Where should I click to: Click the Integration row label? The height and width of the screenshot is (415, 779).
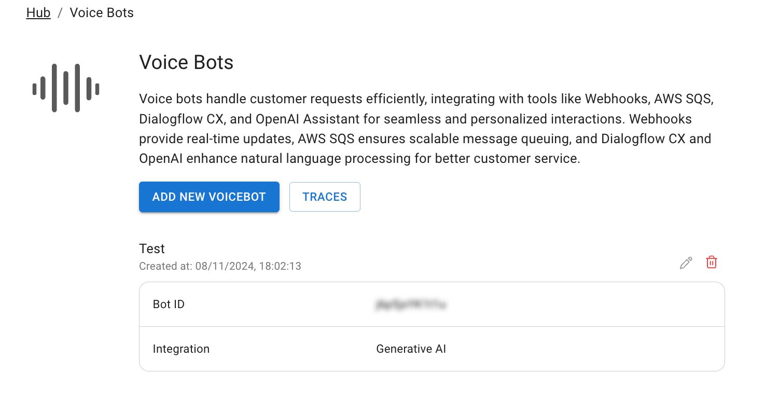pos(181,349)
